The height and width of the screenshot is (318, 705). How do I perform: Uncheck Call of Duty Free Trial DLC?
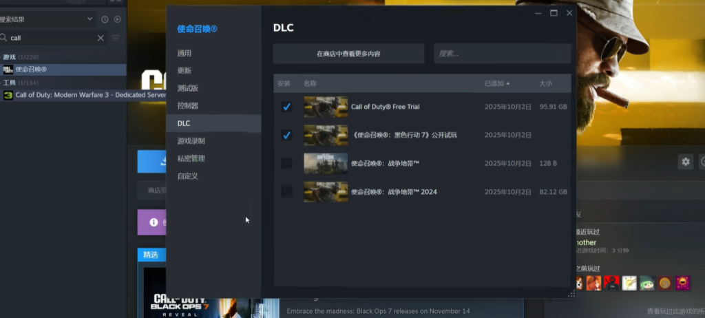click(286, 107)
